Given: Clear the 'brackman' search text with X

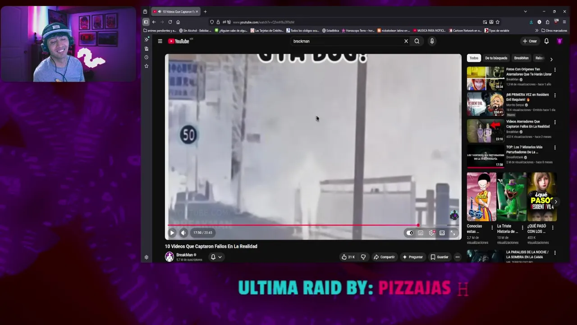Looking at the screenshot, I should (406, 41).
